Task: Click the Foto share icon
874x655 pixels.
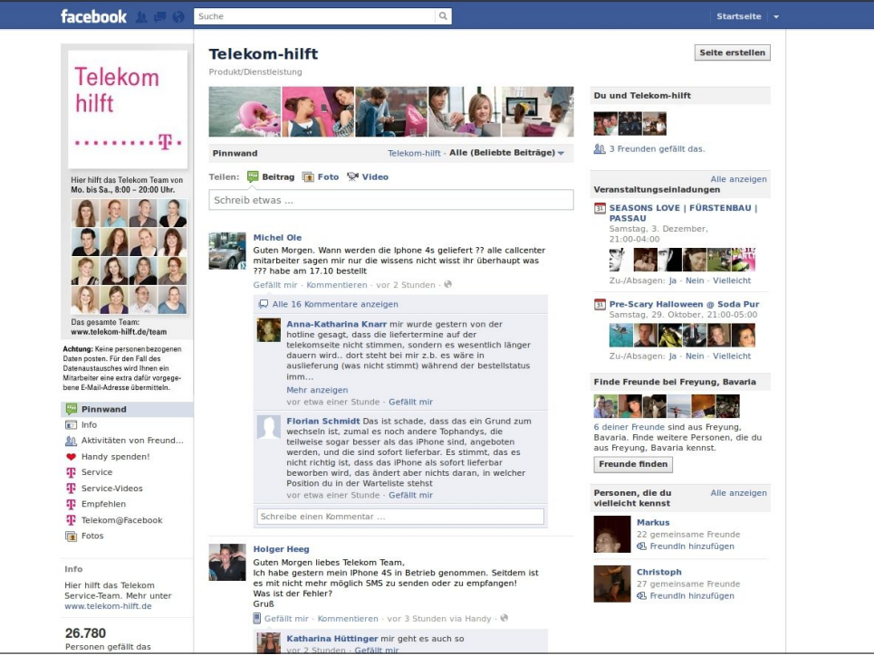Action: point(308,177)
